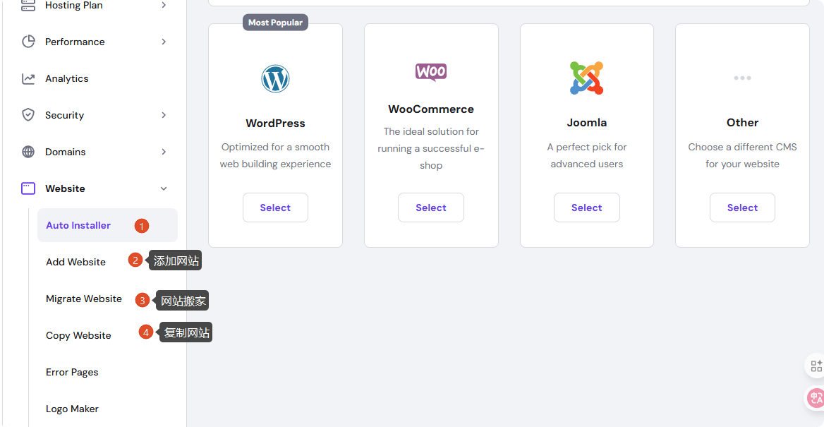Click the Joomla logo icon

(586, 78)
